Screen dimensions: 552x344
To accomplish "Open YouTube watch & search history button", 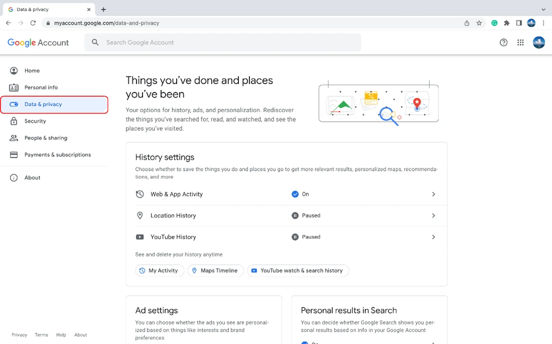I will click(x=298, y=271).
